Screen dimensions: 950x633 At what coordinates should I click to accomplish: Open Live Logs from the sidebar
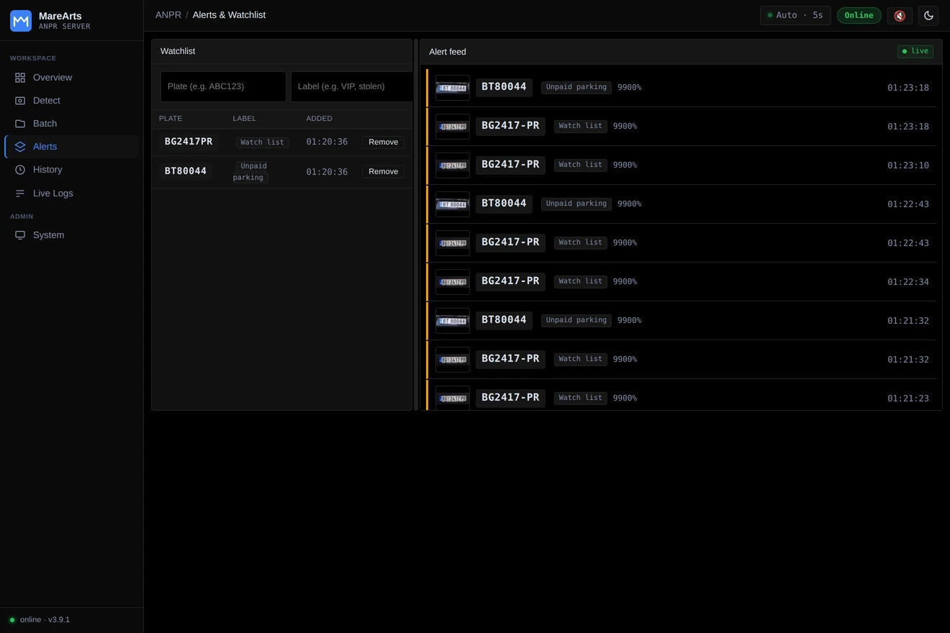pos(71,193)
